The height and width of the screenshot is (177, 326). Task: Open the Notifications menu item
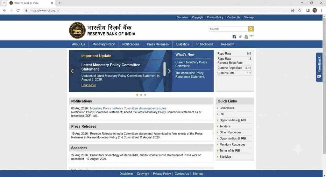(x=131, y=44)
